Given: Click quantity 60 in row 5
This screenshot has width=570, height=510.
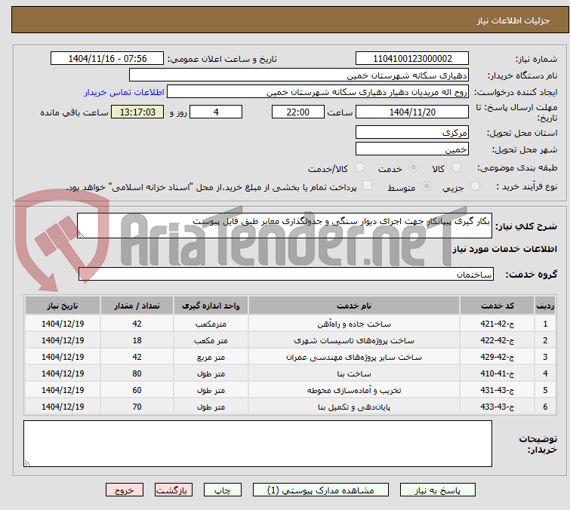Looking at the screenshot, I should (x=137, y=390).
